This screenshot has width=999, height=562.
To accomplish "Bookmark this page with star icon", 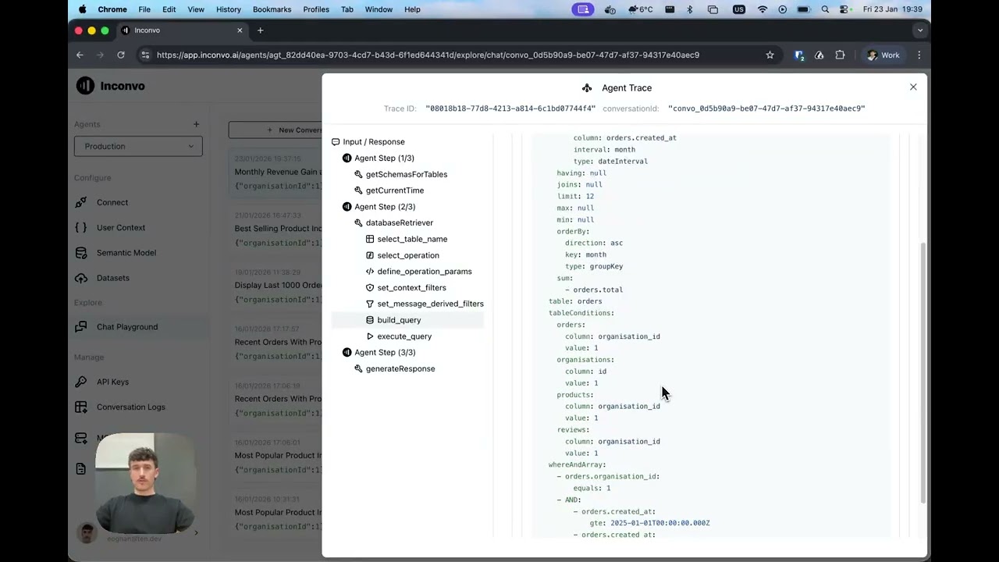I will [x=770, y=55].
